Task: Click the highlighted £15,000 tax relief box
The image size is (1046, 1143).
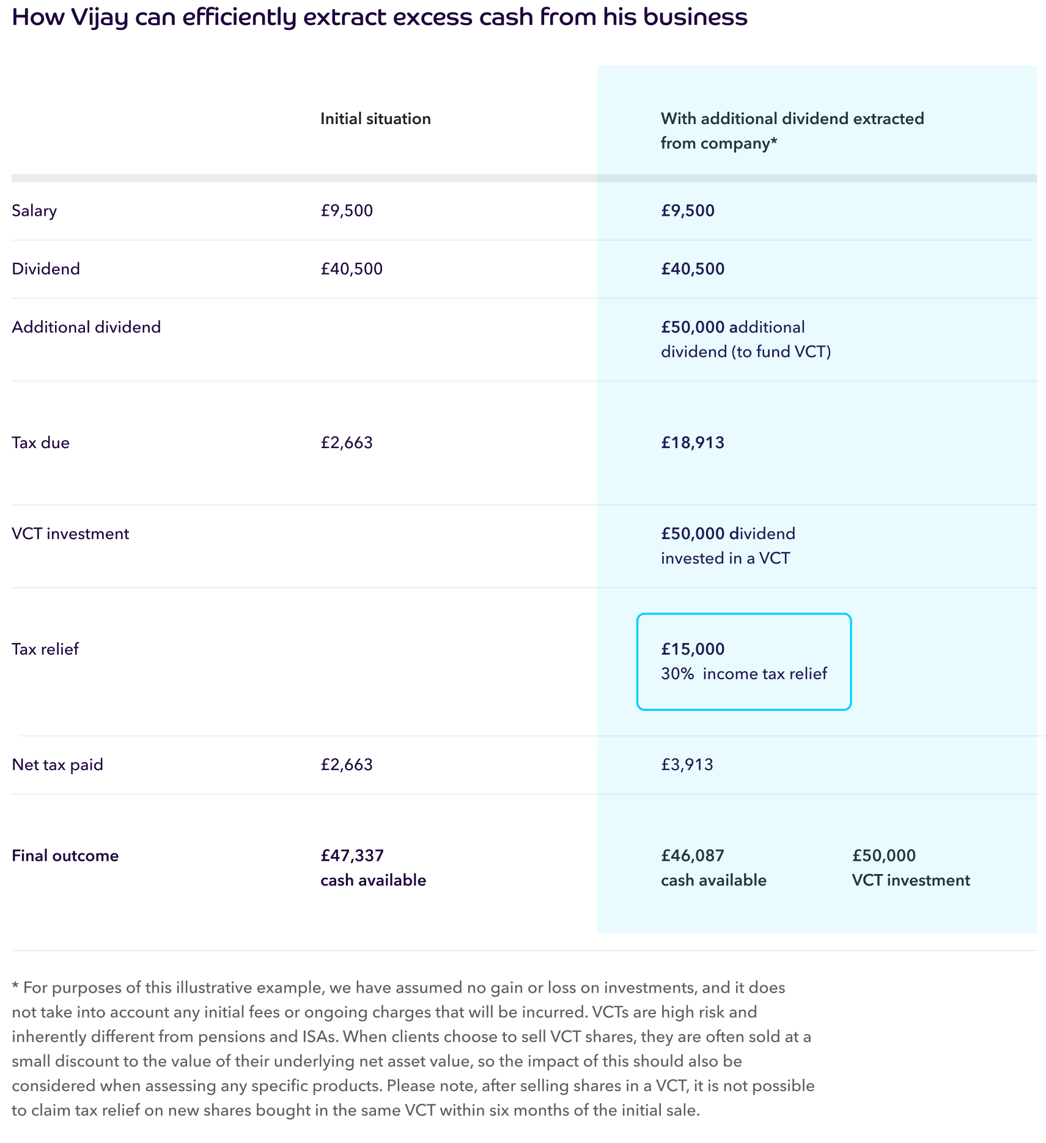Action: pyautogui.click(x=744, y=661)
